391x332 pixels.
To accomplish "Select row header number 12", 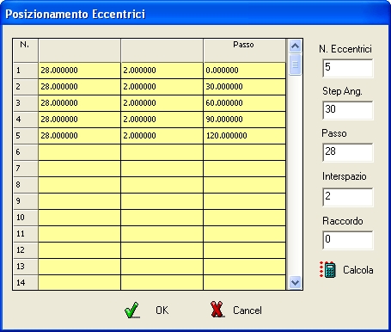I will click(26, 250).
